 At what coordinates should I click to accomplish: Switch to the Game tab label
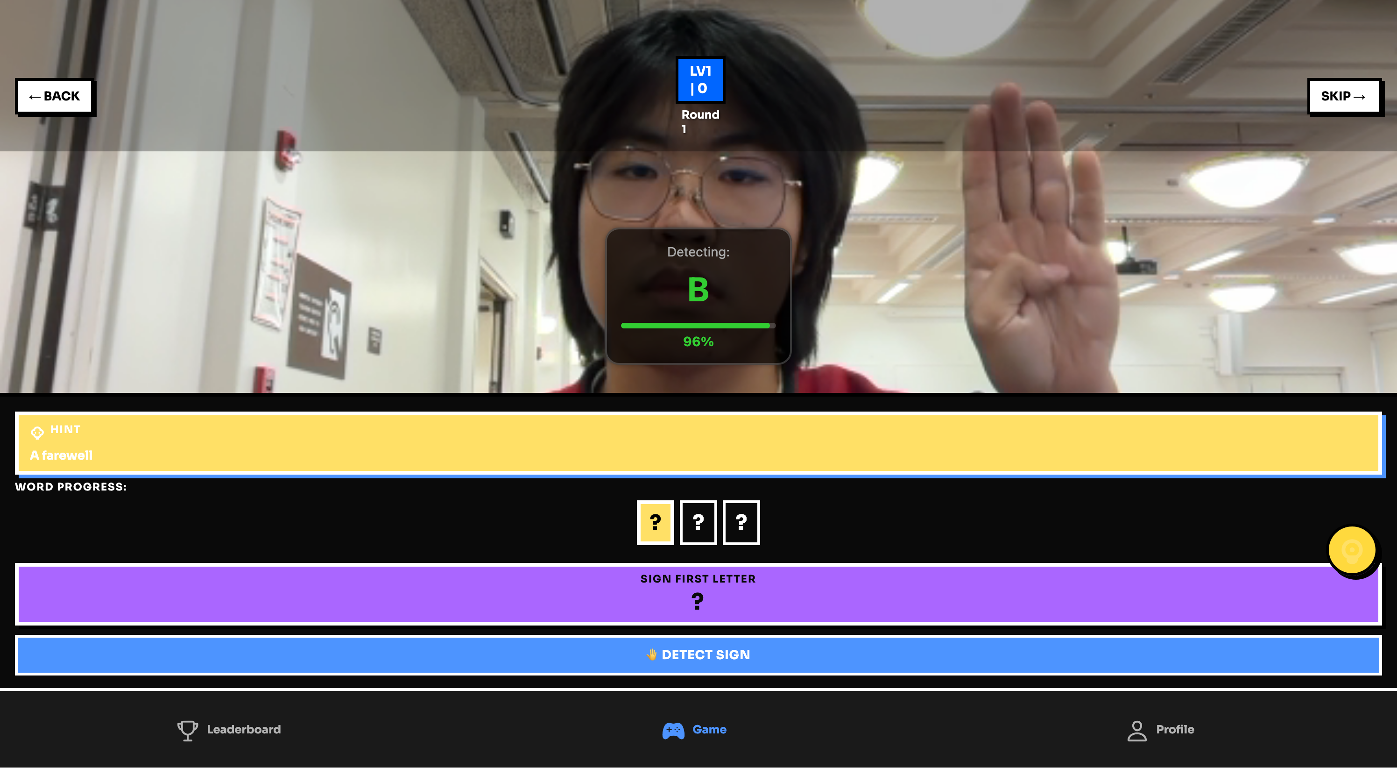(709, 730)
